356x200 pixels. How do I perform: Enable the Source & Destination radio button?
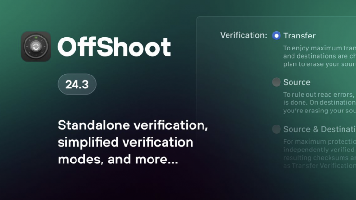point(276,129)
